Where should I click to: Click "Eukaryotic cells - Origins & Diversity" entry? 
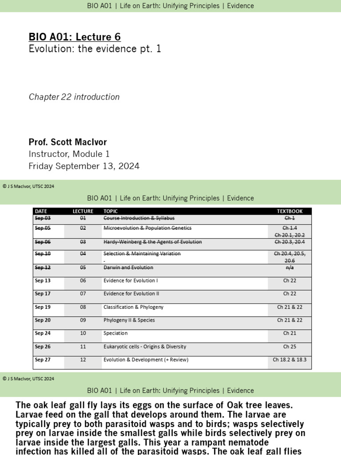(x=145, y=347)
